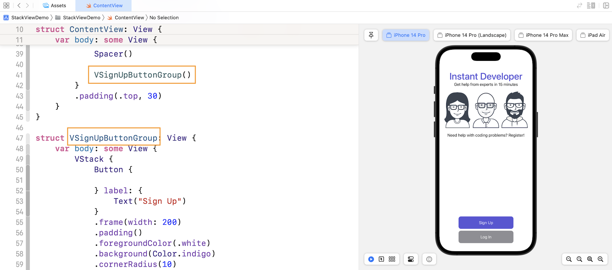
Task: Go back in editor history
Action: 19,5
